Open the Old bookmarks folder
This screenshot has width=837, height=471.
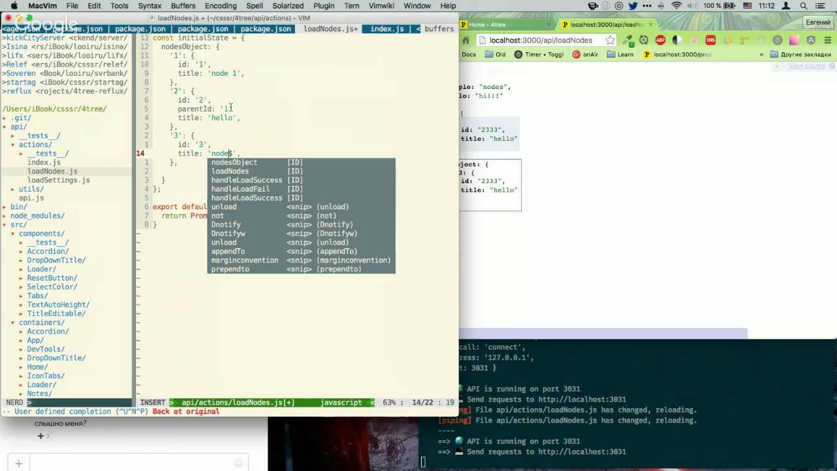coord(495,55)
